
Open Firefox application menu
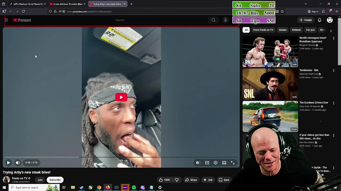pos(337,11)
